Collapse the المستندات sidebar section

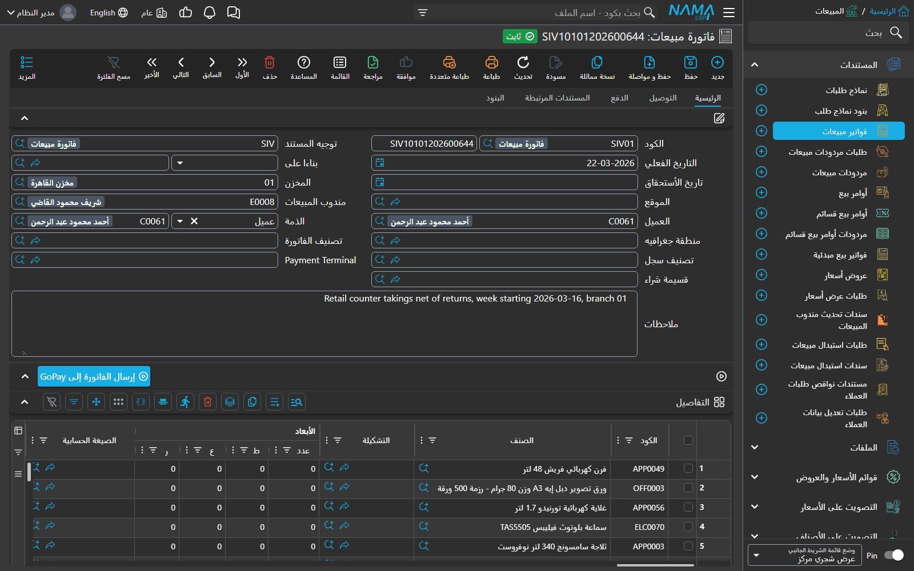pyautogui.click(x=755, y=65)
